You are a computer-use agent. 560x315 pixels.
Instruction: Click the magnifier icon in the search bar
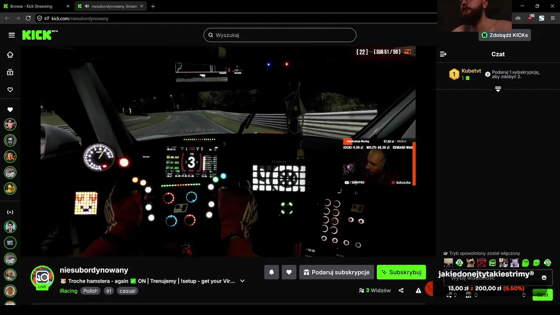[211, 35]
